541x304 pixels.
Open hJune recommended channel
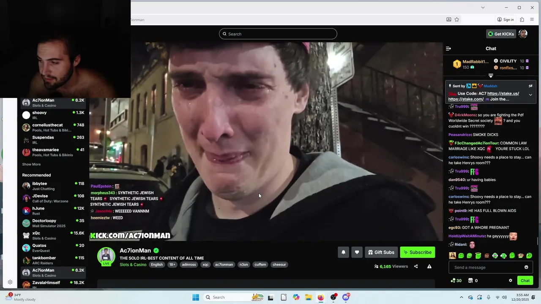[54, 211]
